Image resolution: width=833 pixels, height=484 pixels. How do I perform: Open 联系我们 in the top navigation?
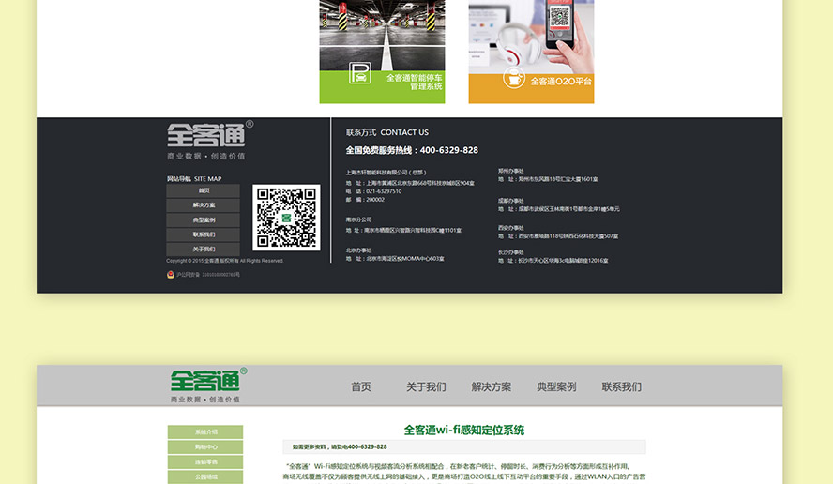click(622, 386)
